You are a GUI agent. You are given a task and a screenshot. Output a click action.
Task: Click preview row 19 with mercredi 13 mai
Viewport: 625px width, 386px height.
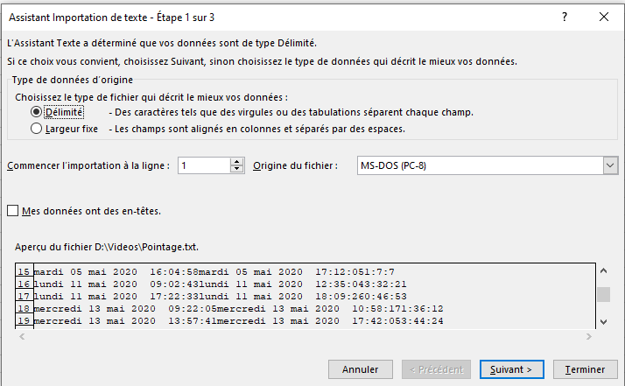coord(175,320)
